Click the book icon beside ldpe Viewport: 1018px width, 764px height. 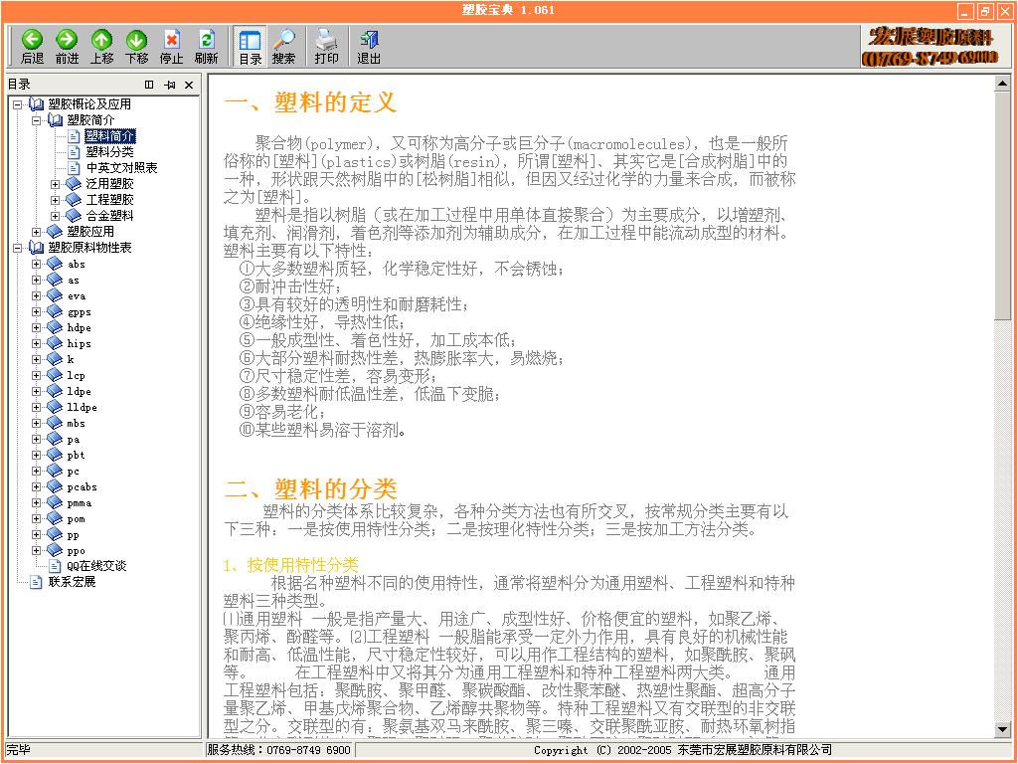pos(55,391)
